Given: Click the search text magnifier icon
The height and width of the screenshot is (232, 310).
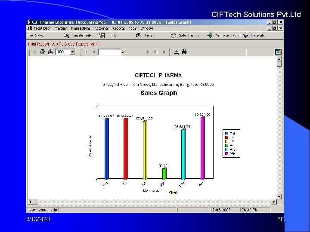Looking at the screenshot, I should [176, 52].
